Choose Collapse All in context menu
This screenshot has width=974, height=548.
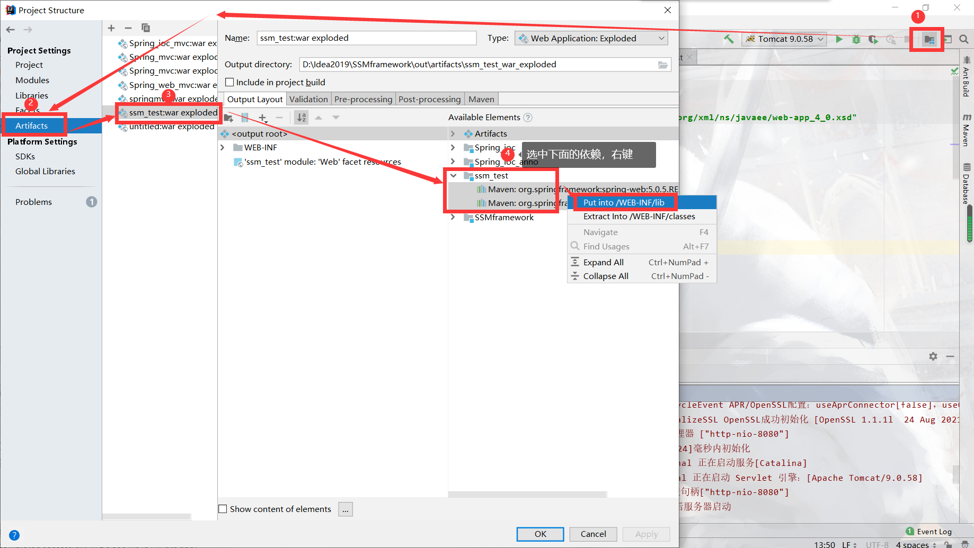click(x=642, y=276)
